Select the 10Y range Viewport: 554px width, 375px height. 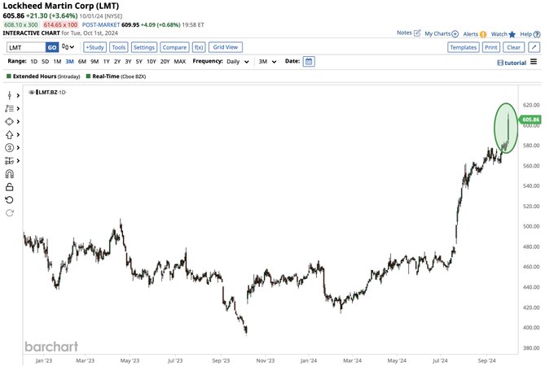coord(152,61)
